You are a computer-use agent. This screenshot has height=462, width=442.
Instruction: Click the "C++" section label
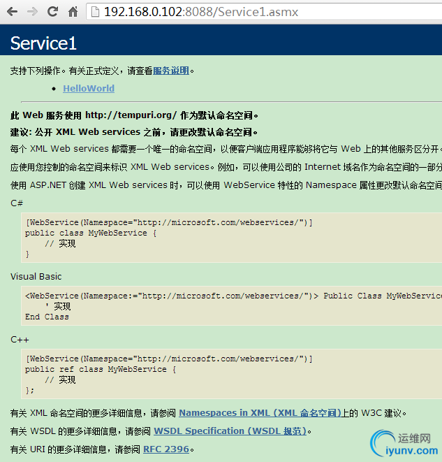[x=20, y=340]
